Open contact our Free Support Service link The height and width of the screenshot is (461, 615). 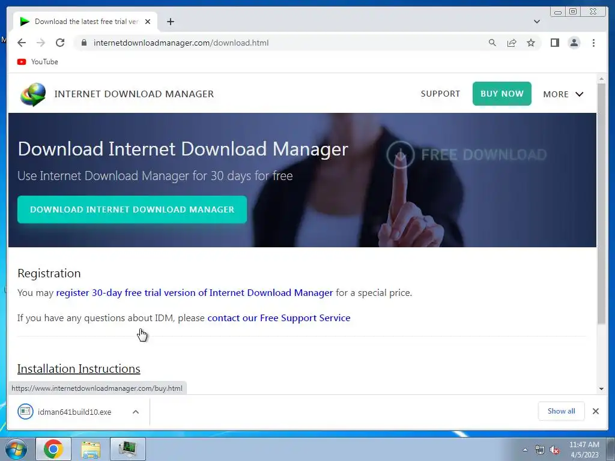pyautogui.click(x=279, y=318)
